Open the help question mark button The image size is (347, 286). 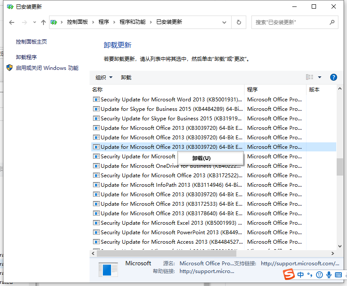pos(334,77)
